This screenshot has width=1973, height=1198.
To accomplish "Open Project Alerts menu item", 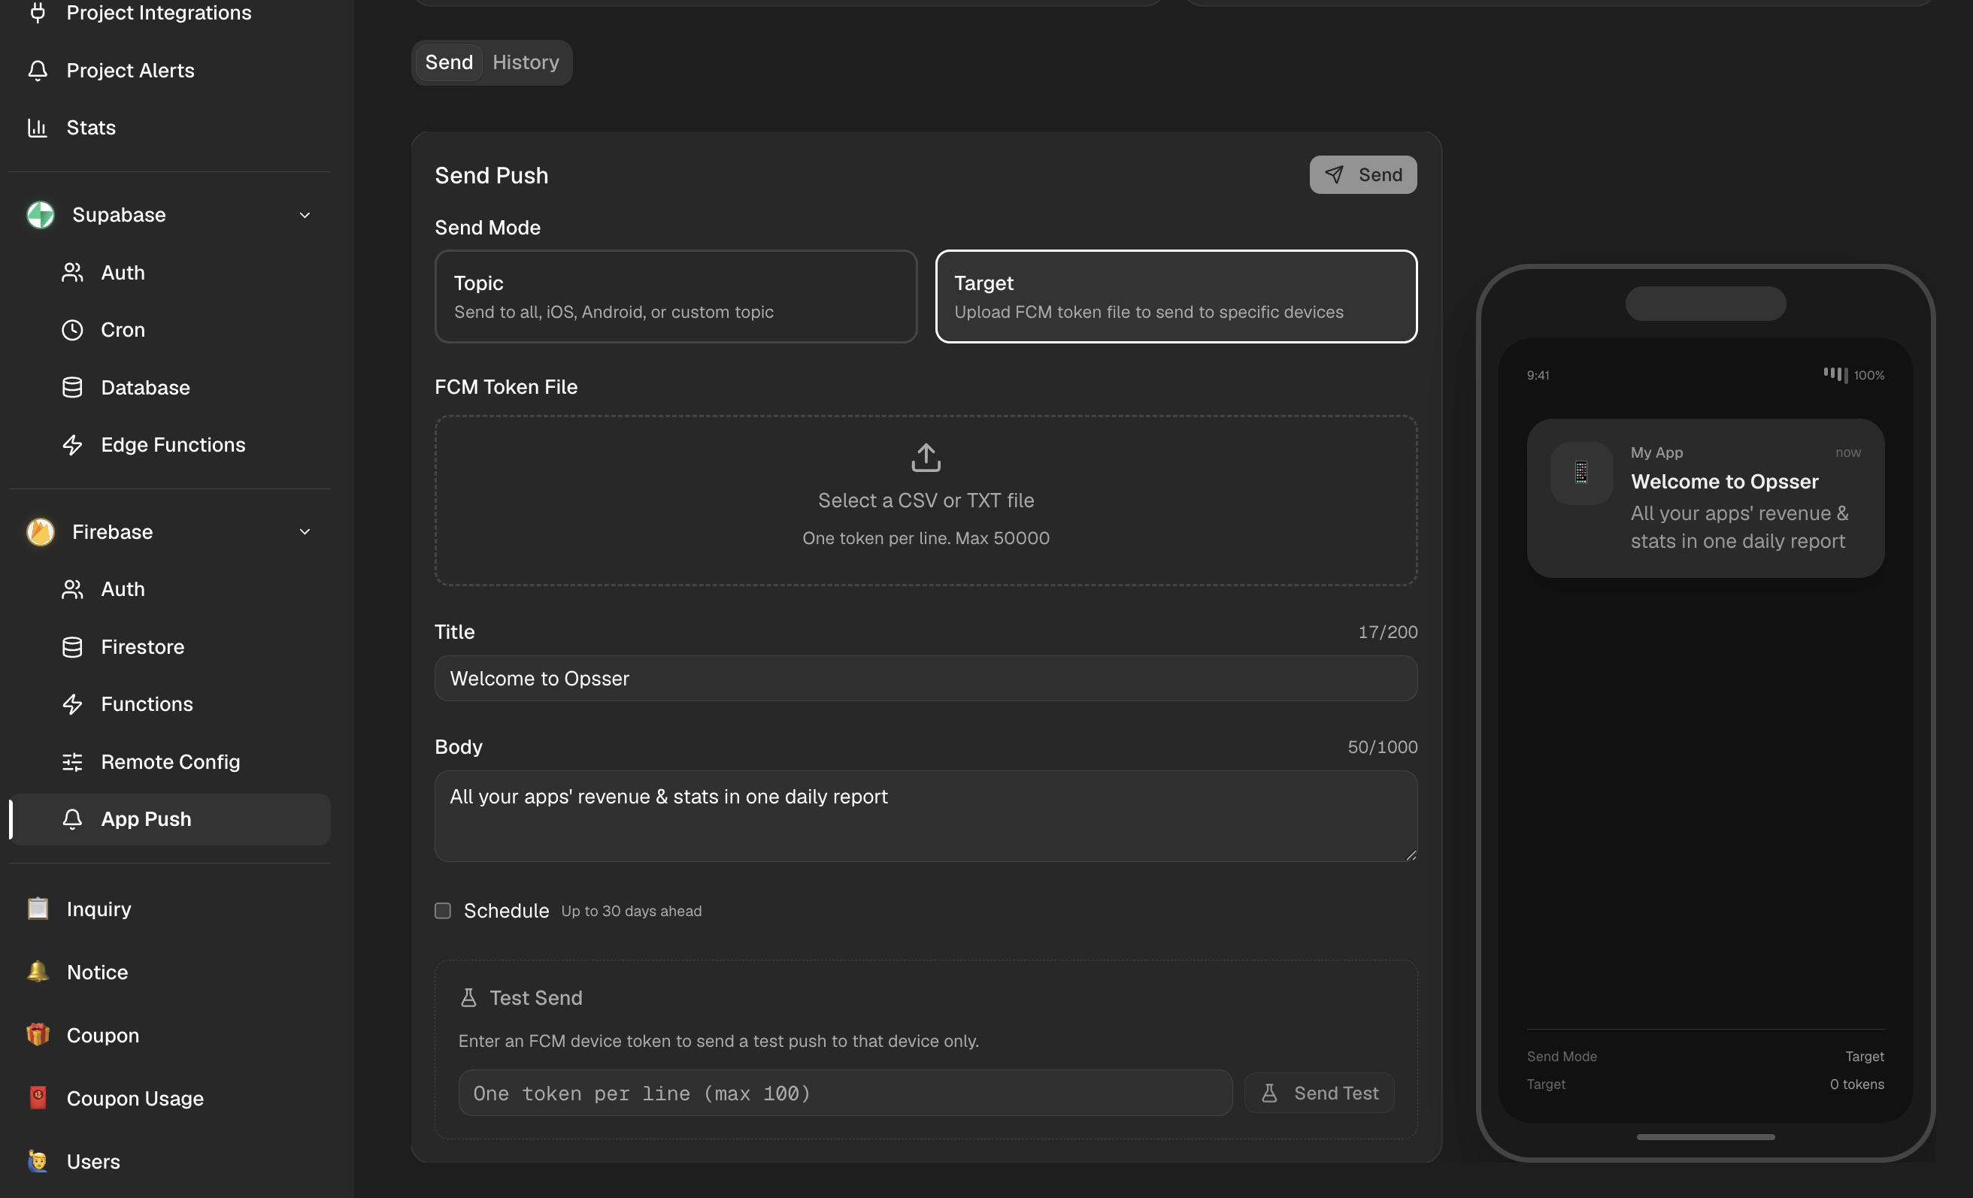I will click(x=170, y=71).
